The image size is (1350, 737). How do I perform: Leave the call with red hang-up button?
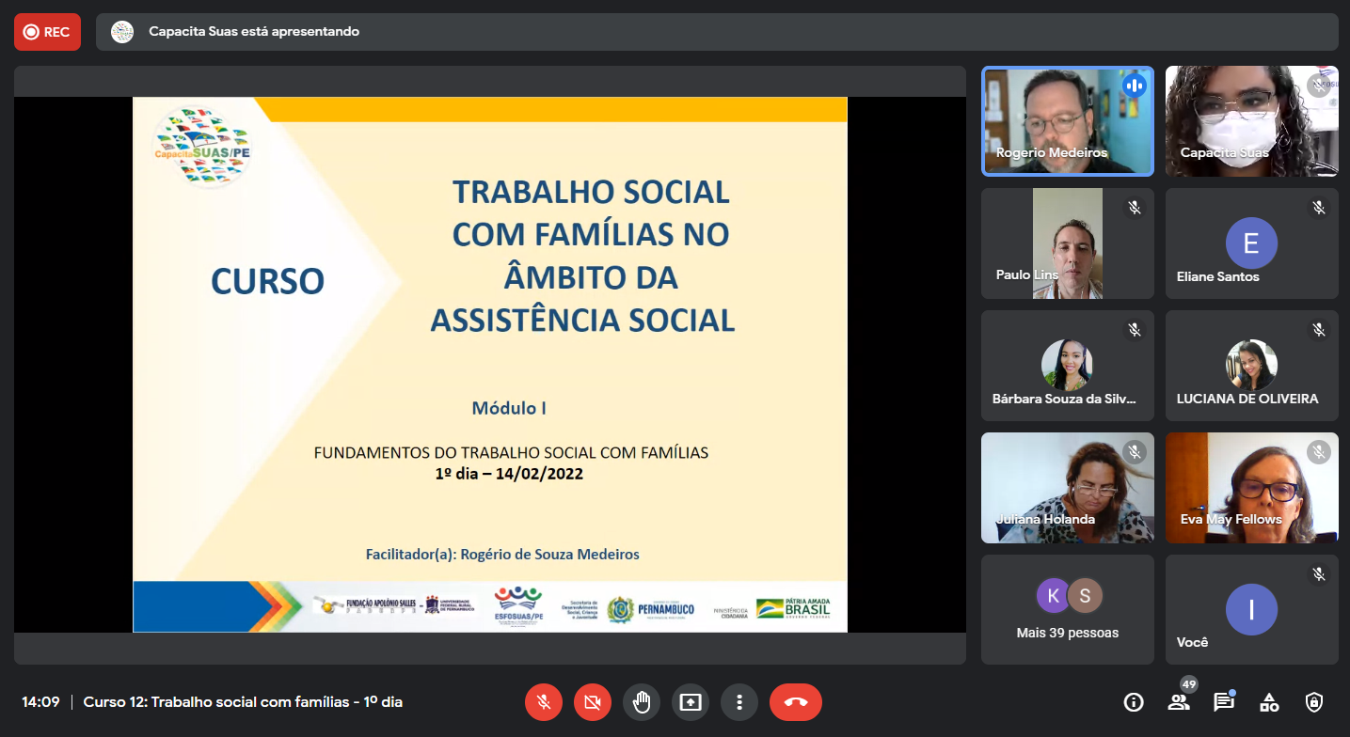[x=795, y=702]
